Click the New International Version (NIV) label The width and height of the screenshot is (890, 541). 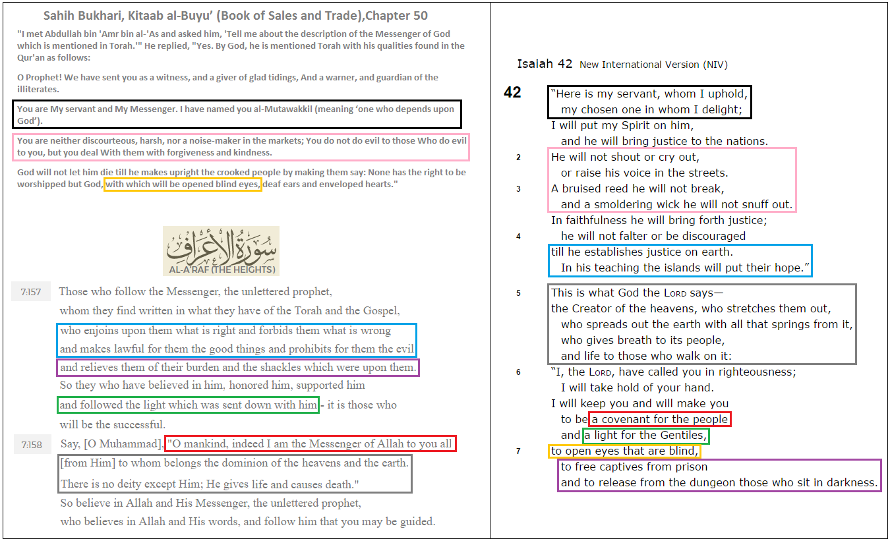[x=652, y=64]
